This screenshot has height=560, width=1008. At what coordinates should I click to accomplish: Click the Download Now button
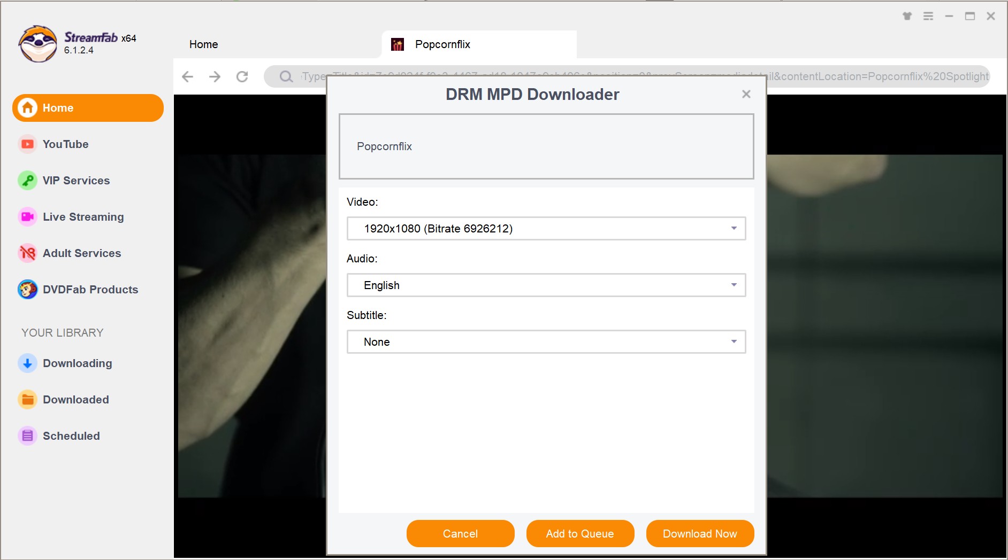tap(700, 534)
